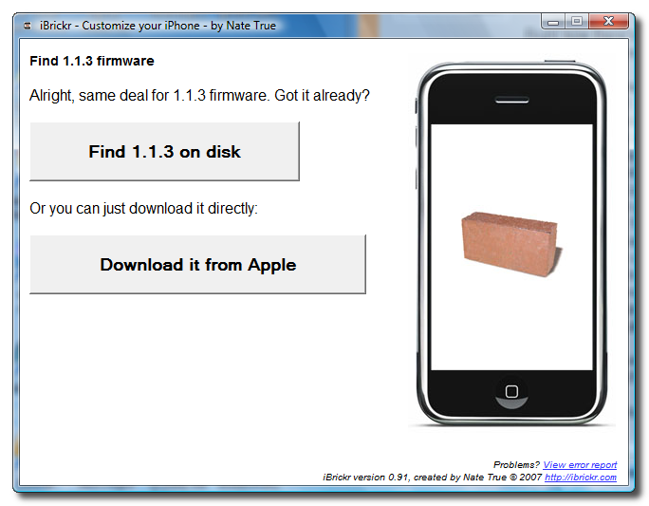The height and width of the screenshot is (506, 649).
Task: Click the Find 1.1.3 on disk button
Action: (x=164, y=152)
